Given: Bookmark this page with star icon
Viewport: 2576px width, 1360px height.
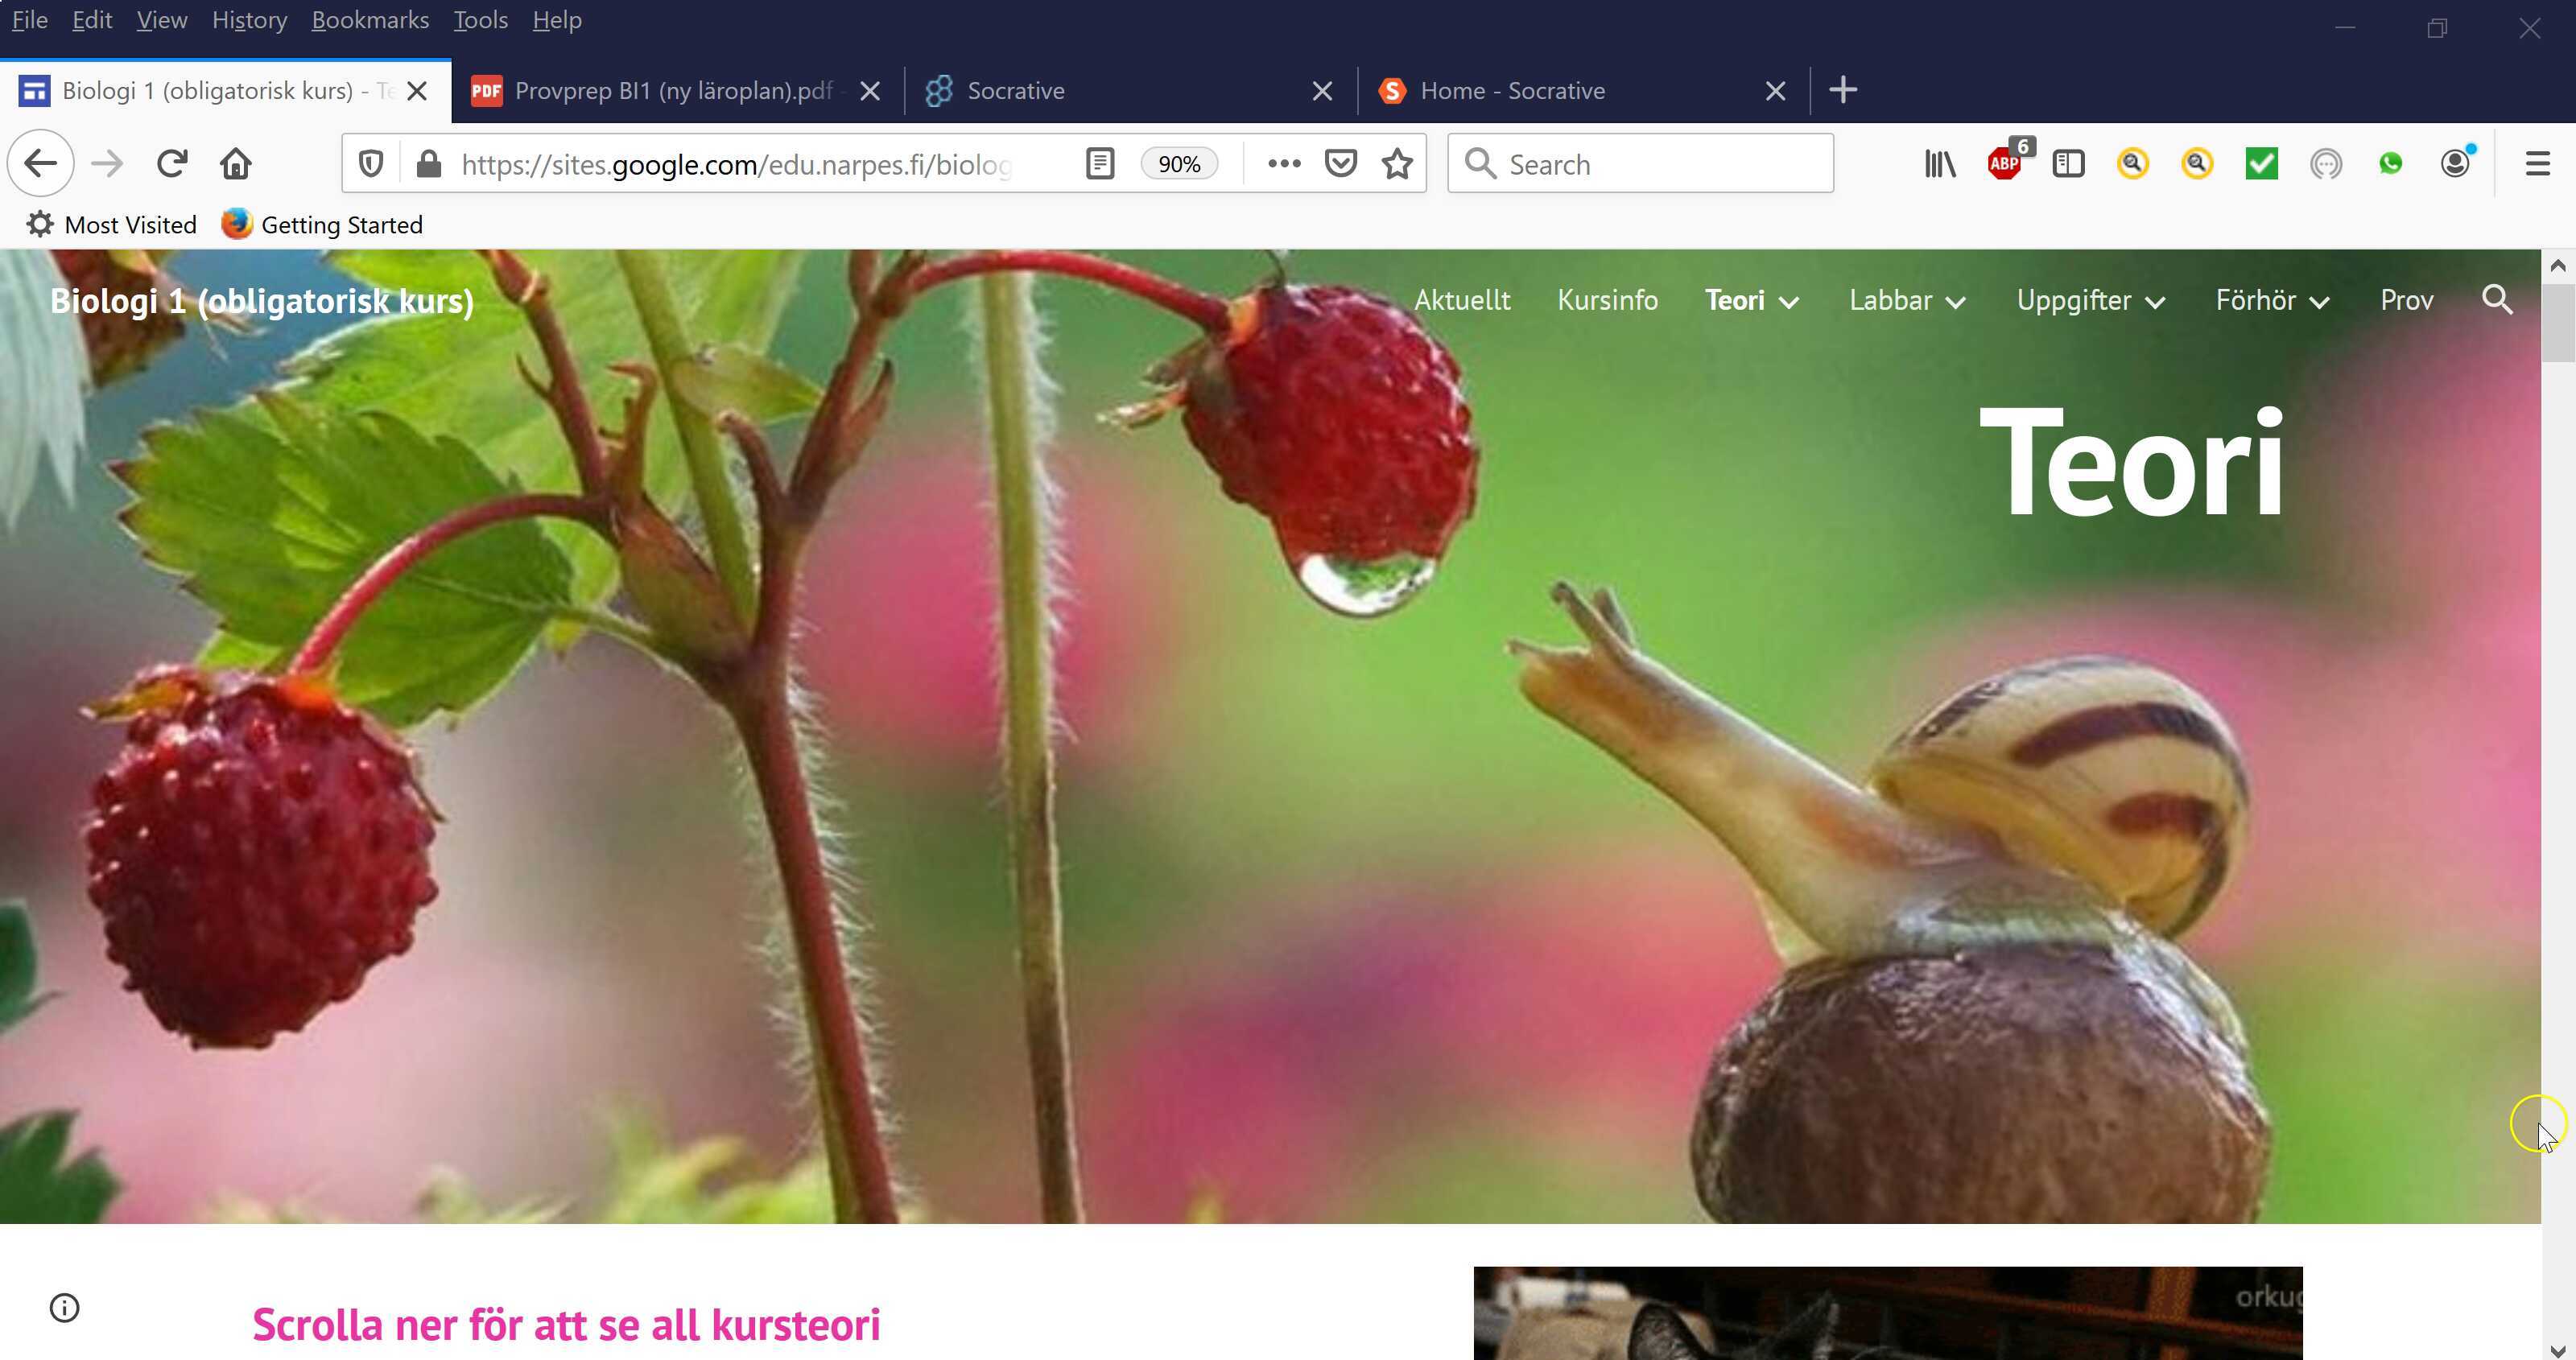Looking at the screenshot, I should point(1397,164).
